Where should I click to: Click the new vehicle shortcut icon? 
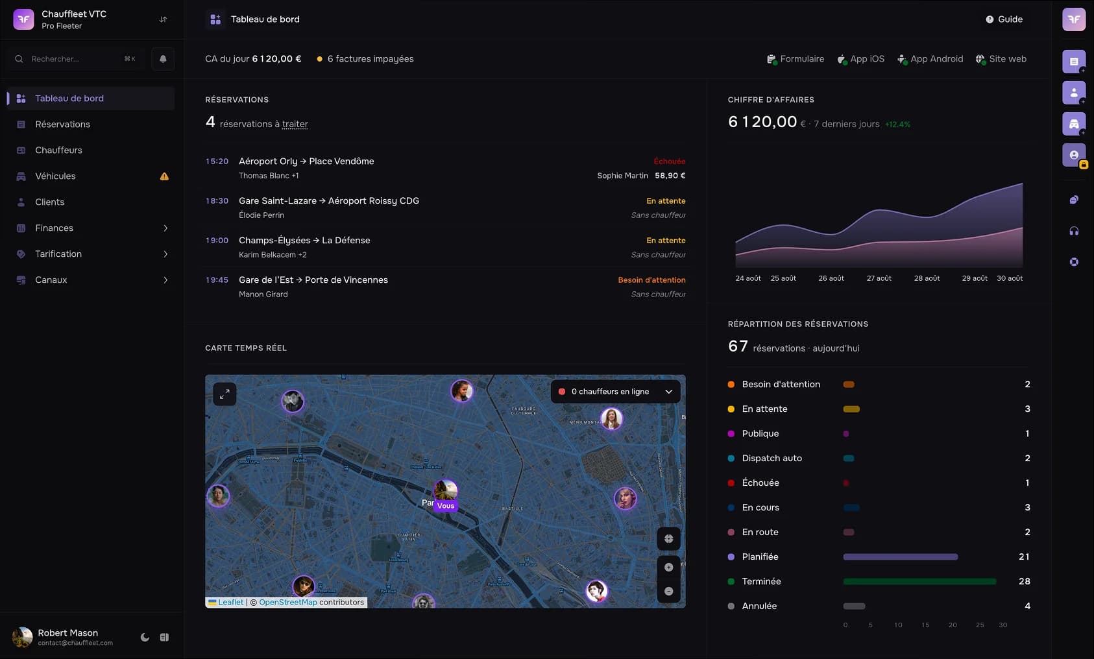click(x=1074, y=124)
